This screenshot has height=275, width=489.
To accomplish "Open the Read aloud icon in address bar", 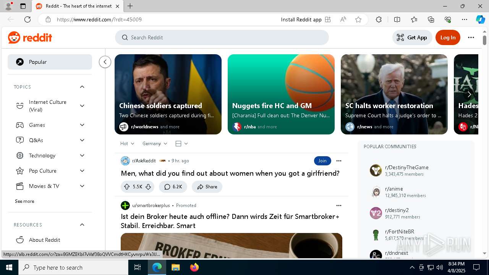I will click(343, 19).
